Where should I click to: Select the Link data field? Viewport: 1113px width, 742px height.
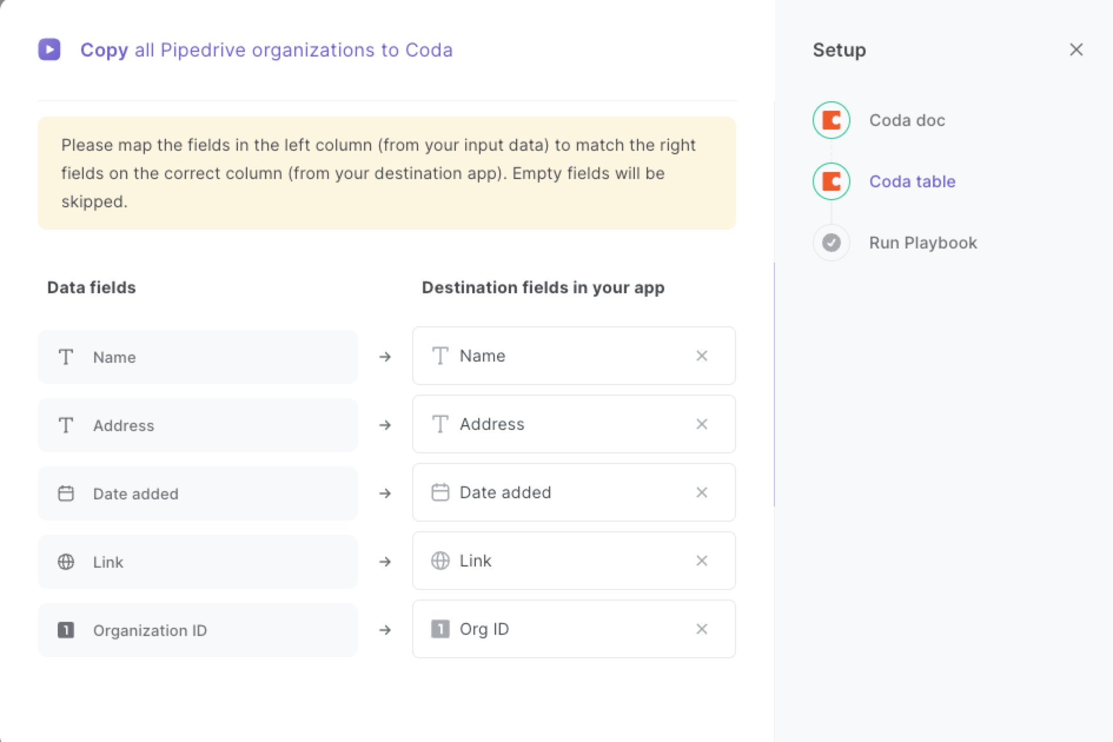click(x=198, y=562)
